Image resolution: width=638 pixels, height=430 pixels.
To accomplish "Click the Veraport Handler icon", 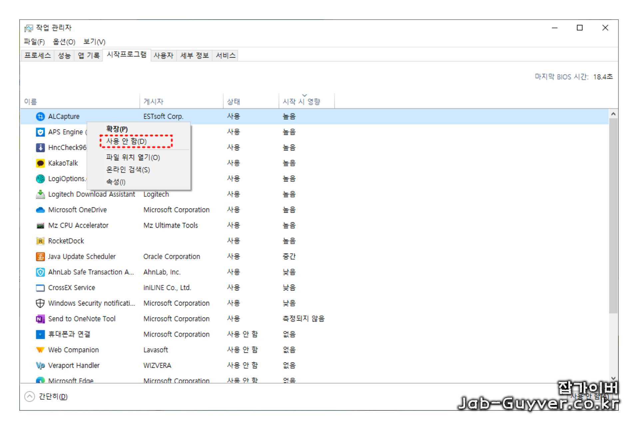I will click(x=40, y=365).
